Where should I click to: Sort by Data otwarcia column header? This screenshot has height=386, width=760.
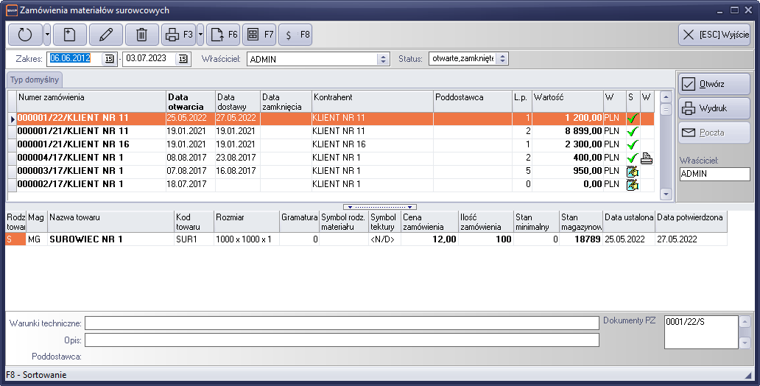[190, 102]
